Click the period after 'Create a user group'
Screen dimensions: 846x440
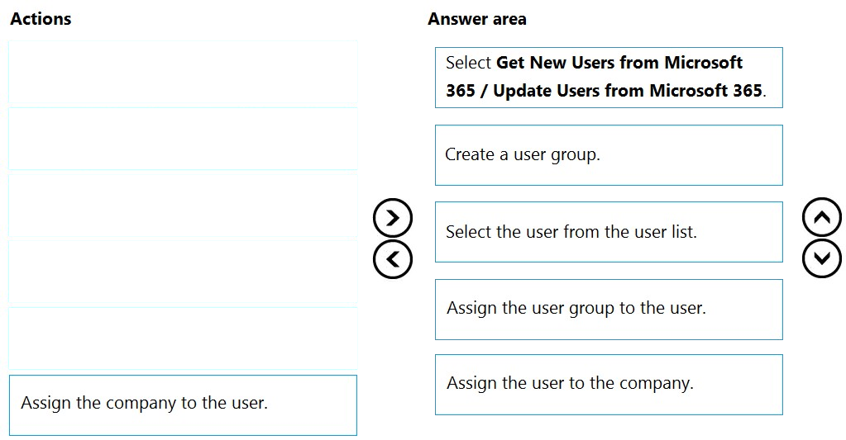598,156
